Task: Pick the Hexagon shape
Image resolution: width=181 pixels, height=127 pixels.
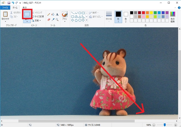Action: click(x=80, y=20)
